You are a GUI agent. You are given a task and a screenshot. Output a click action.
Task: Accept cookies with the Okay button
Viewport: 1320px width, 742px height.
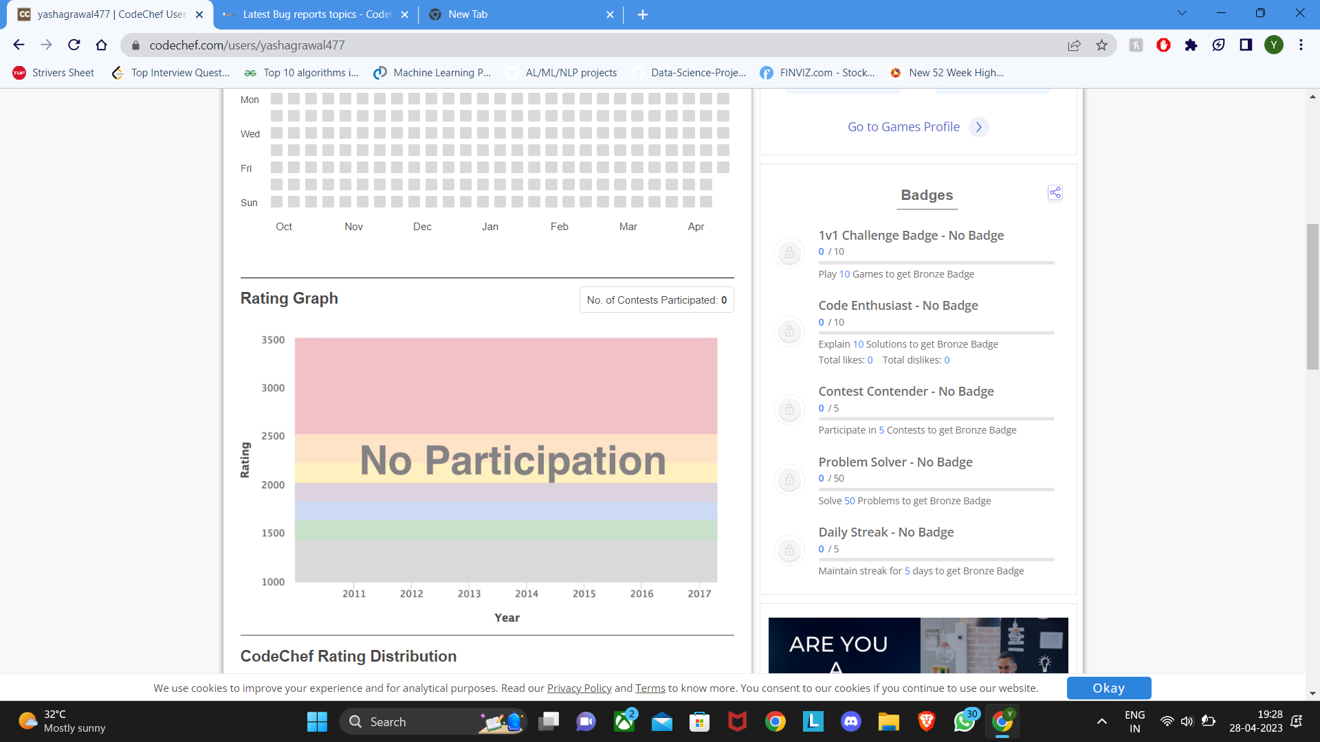pyautogui.click(x=1108, y=688)
